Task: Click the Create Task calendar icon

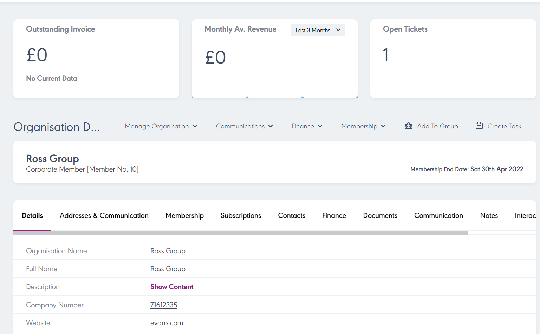Action: (x=479, y=126)
